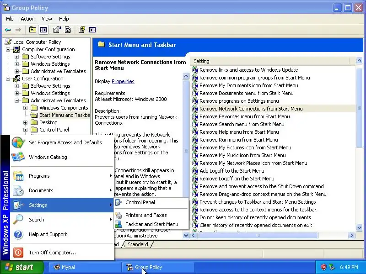
Task: Select Remove programs on Settings menu
Action: 239,101
